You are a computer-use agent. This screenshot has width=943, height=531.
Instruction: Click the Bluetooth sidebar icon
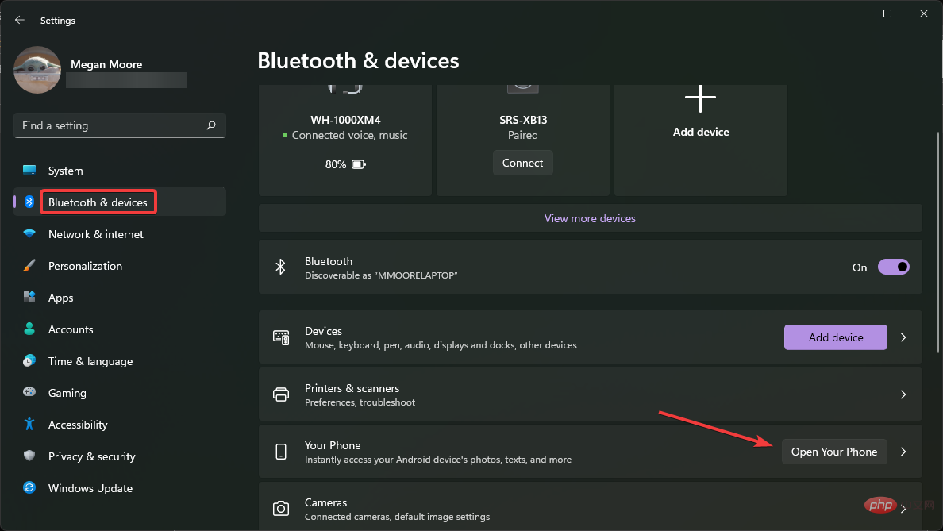[29, 202]
